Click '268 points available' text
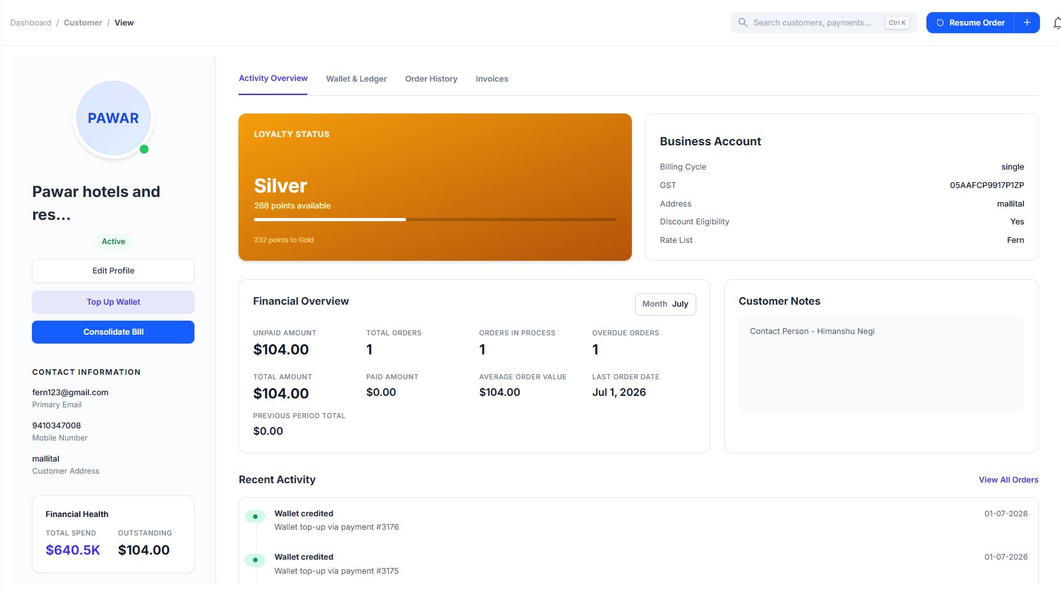The image size is (1061, 589). pos(292,205)
